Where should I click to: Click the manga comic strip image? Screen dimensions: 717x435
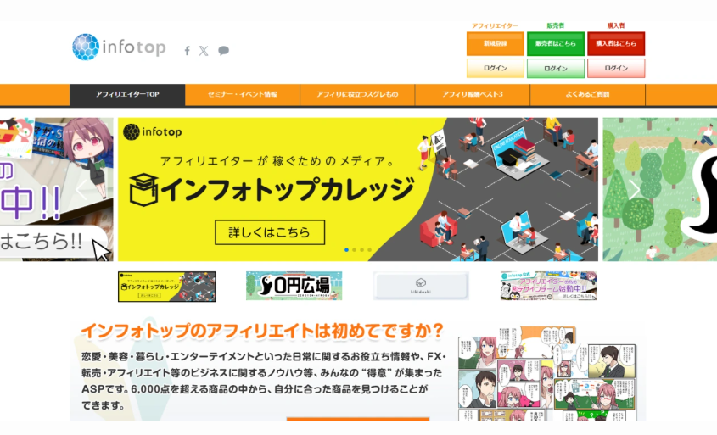(x=547, y=373)
